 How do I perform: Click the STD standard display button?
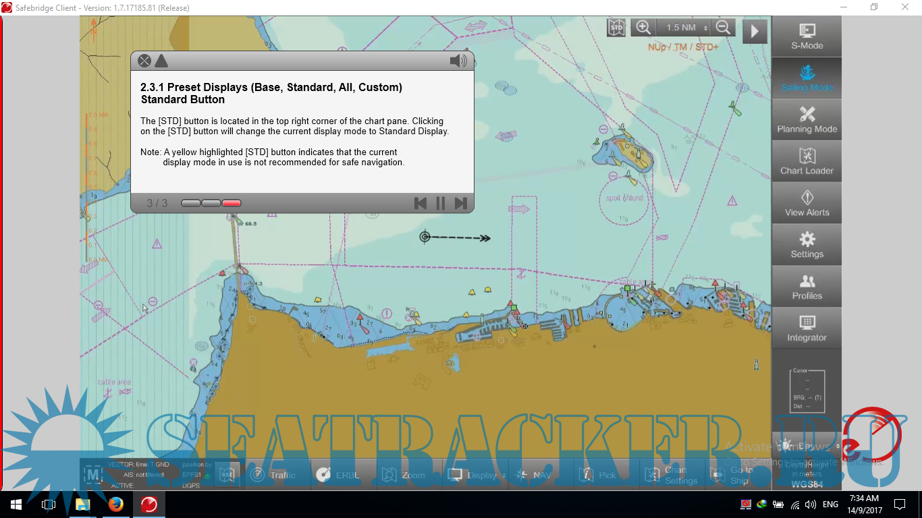[x=616, y=28]
